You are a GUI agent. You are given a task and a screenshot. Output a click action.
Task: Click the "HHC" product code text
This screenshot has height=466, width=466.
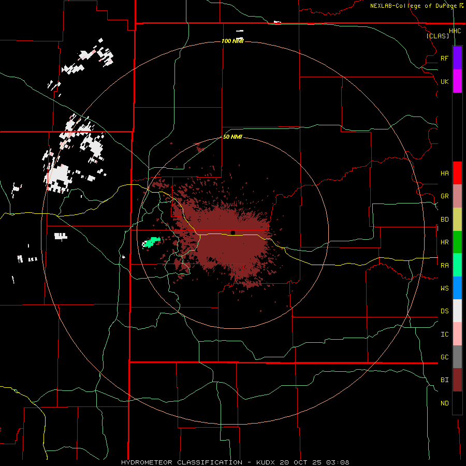click(455, 31)
